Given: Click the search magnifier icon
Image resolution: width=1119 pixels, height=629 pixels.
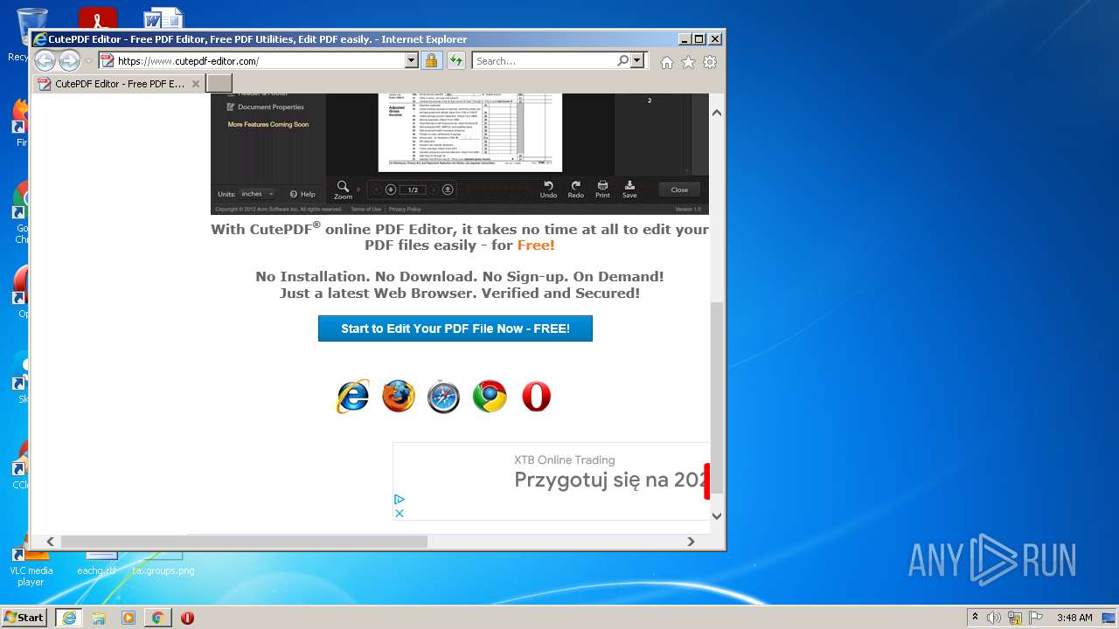Looking at the screenshot, I should tap(622, 60).
